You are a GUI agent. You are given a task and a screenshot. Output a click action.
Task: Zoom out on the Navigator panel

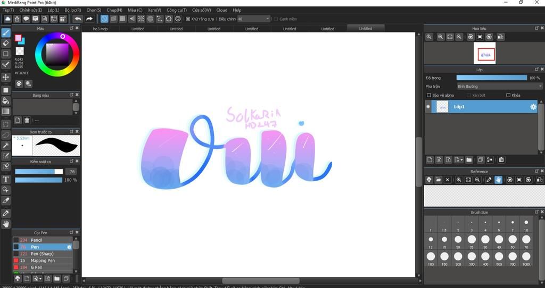(459, 37)
